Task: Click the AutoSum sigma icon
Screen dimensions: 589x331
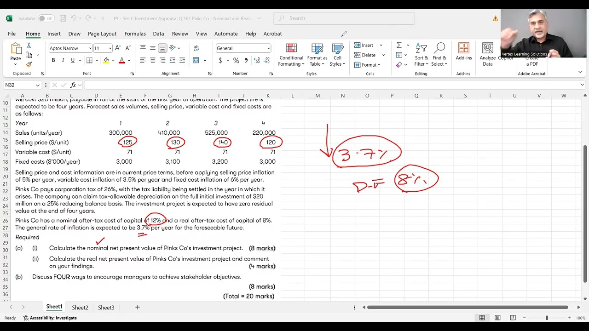Action: coord(399,45)
